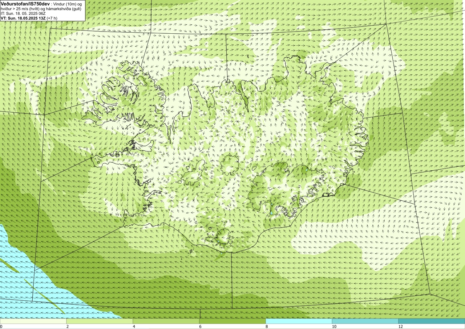Click legend scale label '6'
The image size is (465, 329).
click(x=201, y=326)
